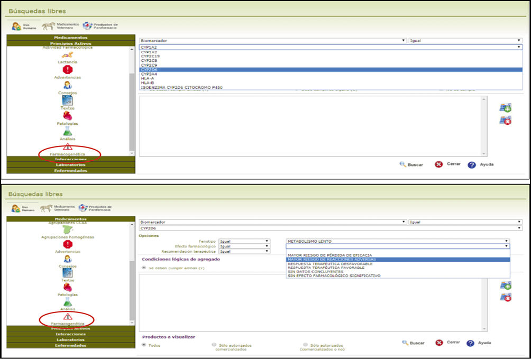Click Medicamentos Veterinaria horse icon in lower panel
The width and height of the screenshot is (531, 359).
click(x=49, y=208)
